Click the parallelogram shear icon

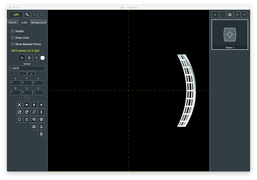(x=34, y=112)
